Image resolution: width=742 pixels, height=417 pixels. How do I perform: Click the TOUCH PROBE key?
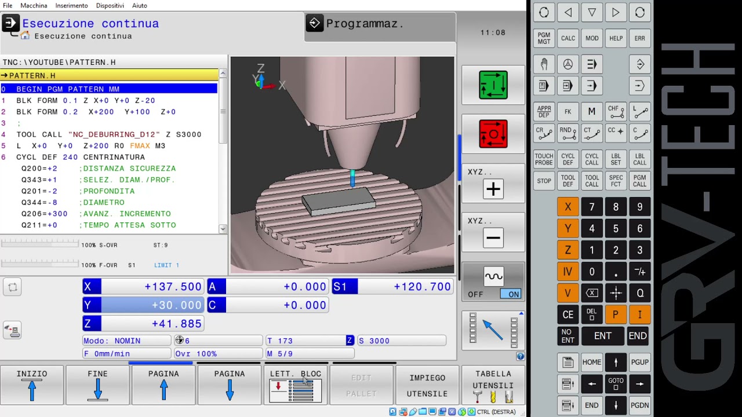[544, 159]
